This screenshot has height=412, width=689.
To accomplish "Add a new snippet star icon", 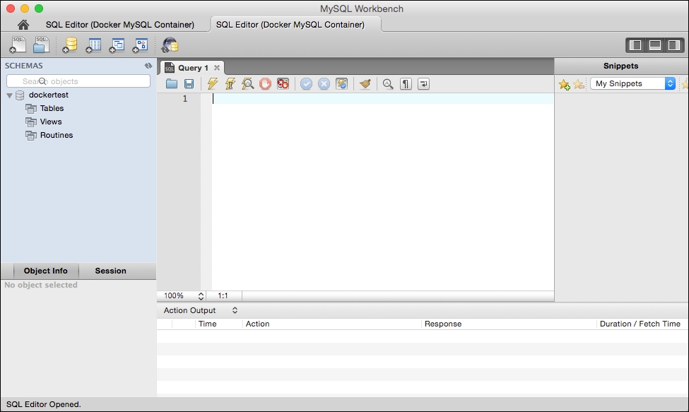I will tap(564, 84).
